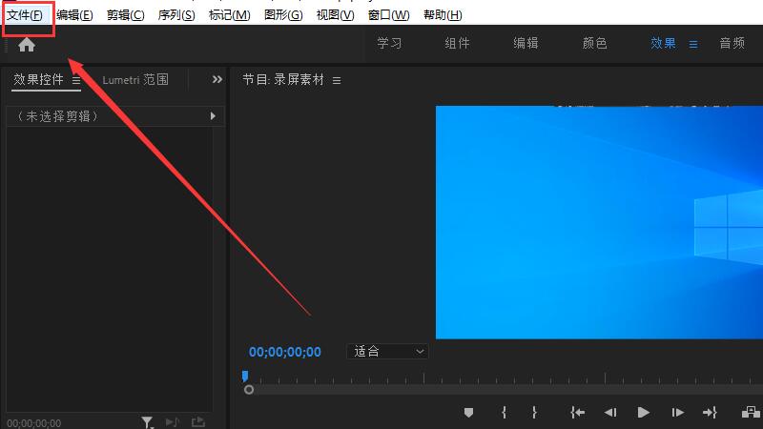Expand the hidden panels double-arrow
Screen dimensions: 763x429
click(217, 80)
